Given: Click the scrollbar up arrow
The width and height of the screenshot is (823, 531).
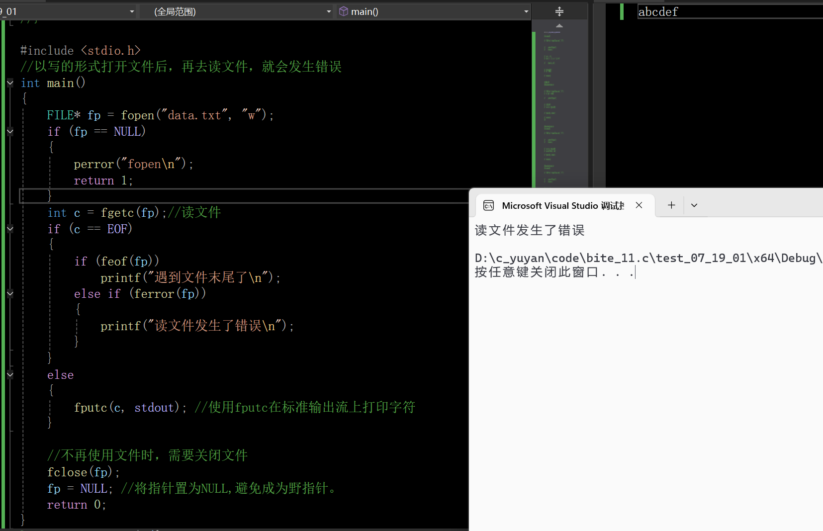Looking at the screenshot, I should click(559, 25).
